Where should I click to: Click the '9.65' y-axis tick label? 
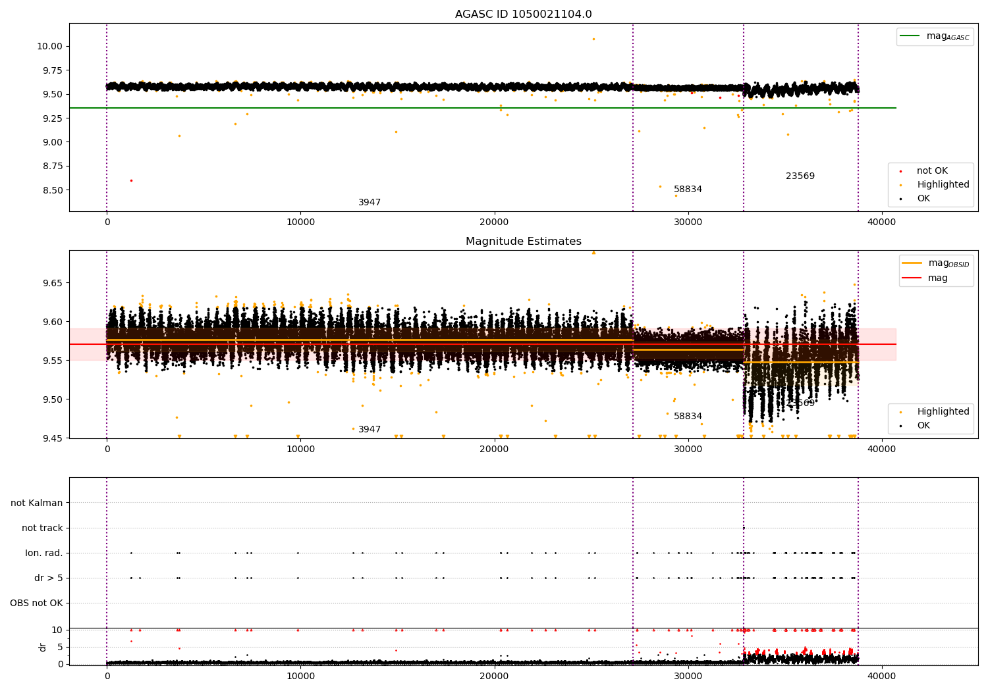(x=52, y=283)
